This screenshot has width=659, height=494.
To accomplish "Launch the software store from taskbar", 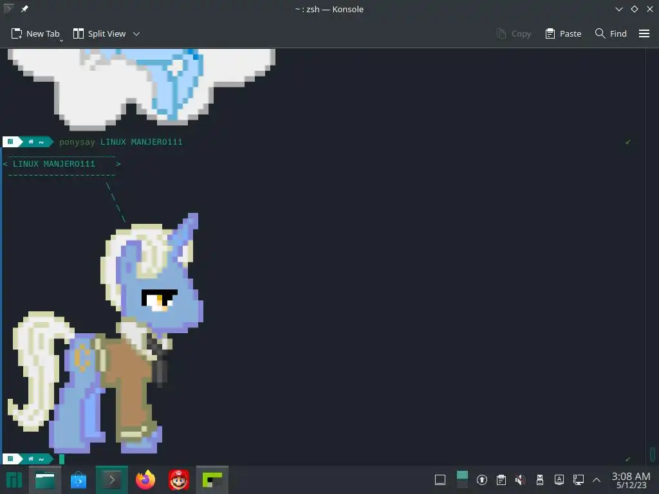I will click(x=79, y=480).
